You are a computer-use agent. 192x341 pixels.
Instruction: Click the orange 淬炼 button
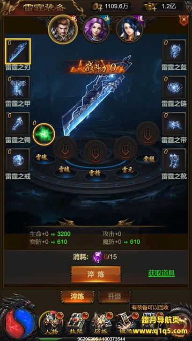96,274
